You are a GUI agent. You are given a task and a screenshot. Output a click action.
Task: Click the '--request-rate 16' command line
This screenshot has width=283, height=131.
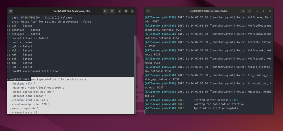(23, 112)
